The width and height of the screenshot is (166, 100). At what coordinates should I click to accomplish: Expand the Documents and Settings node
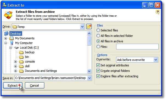15,71
